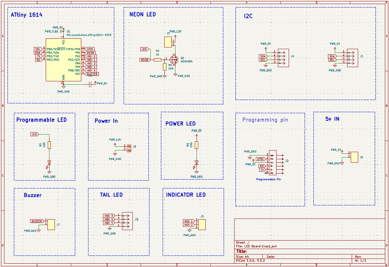
Task: Select the C2 capacitor symbol near PWR_5V
Action: (90, 84)
